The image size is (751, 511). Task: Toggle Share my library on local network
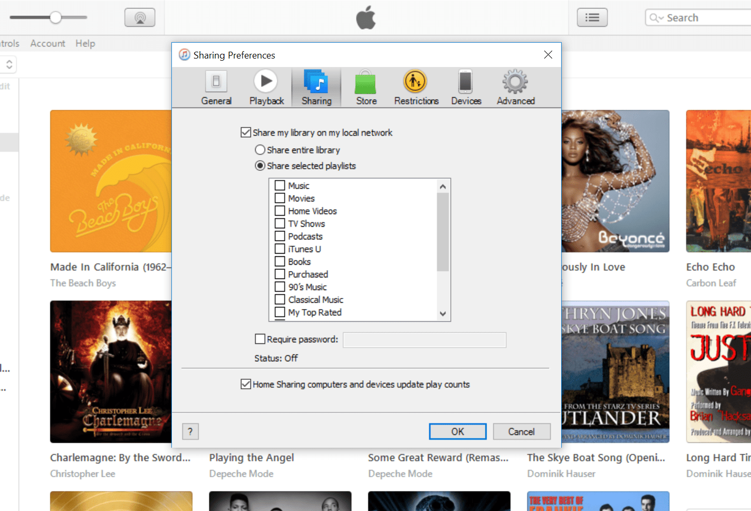click(x=246, y=132)
